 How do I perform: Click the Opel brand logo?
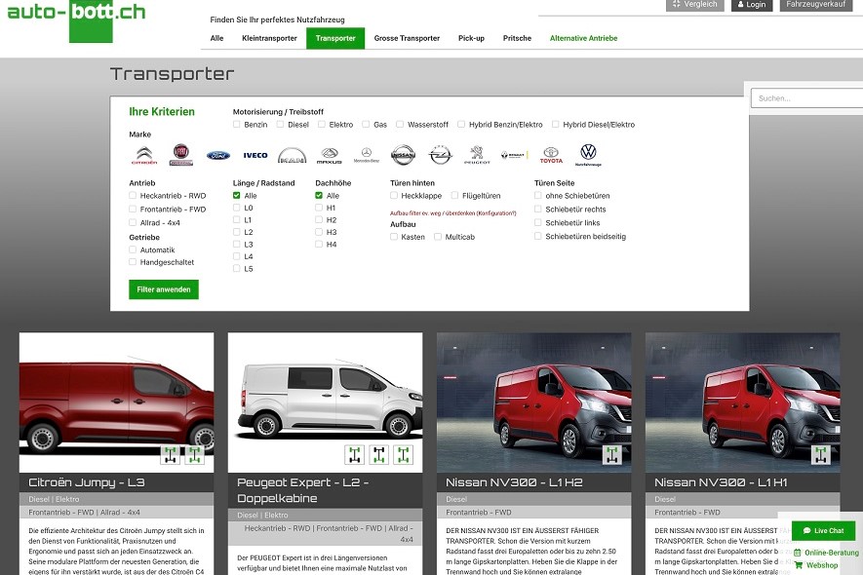pyautogui.click(x=440, y=155)
